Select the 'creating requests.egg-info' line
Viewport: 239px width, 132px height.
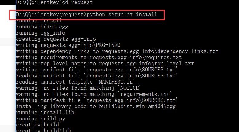56,39
